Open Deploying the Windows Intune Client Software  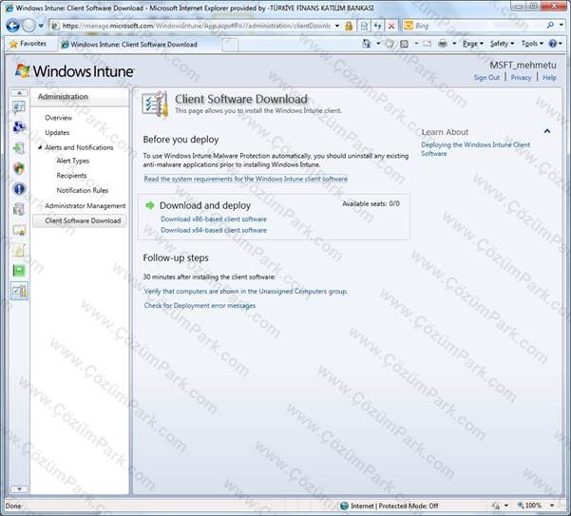coord(476,149)
